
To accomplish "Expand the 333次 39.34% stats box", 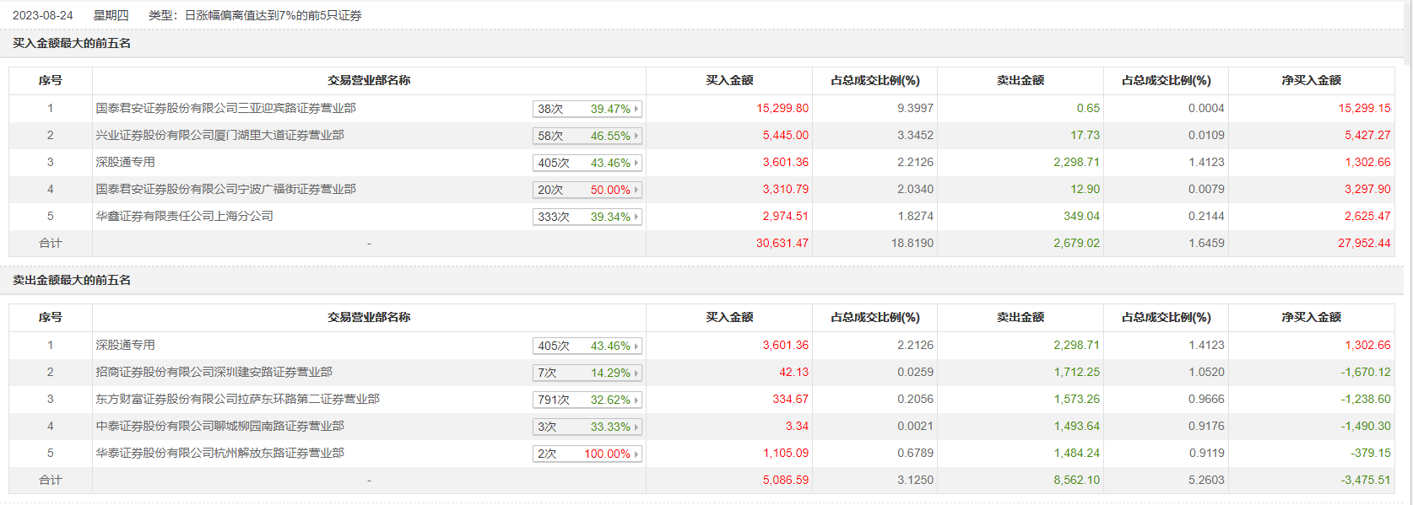I will pos(587,217).
